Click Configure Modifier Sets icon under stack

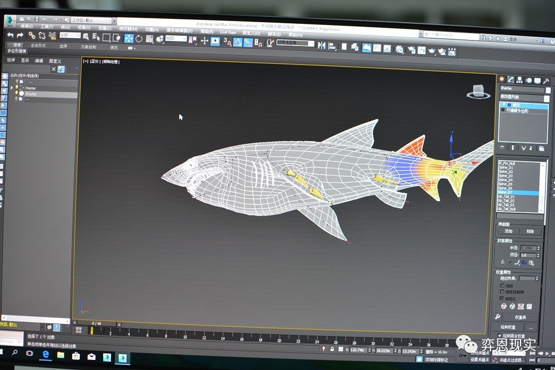coord(542,148)
